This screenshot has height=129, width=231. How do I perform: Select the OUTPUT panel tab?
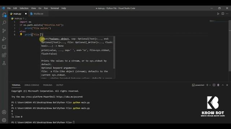click(60, 85)
